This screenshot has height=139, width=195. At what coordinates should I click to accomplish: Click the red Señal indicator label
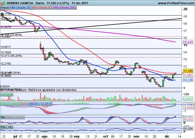point(24,104)
